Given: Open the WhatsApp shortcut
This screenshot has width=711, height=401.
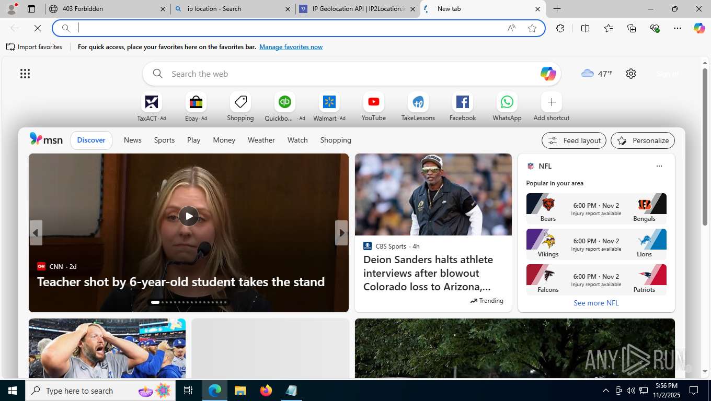Looking at the screenshot, I should coord(507,107).
